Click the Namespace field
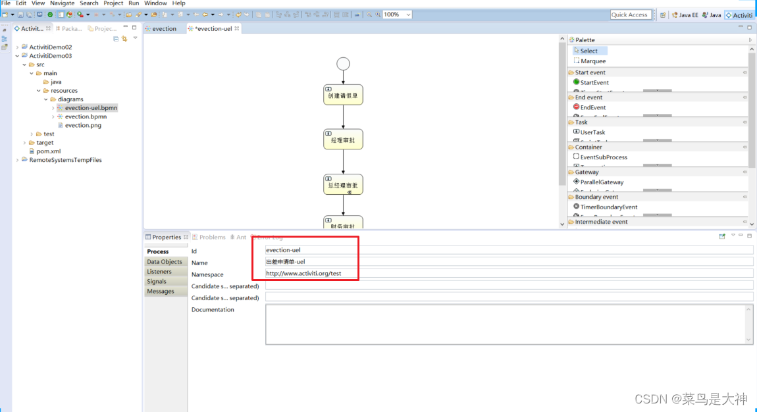The image size is (757, 412). click(509, 273)
